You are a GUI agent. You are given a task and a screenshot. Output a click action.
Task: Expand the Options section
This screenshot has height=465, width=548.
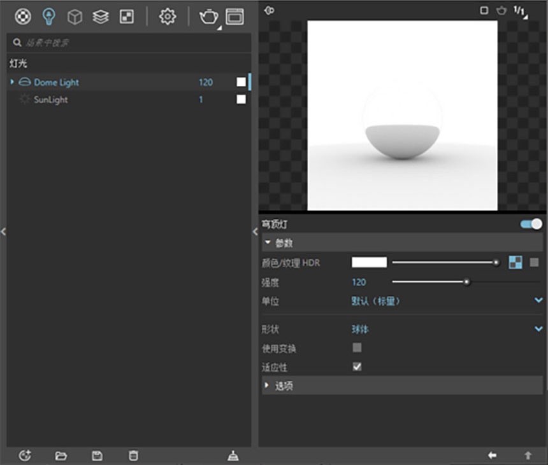402,385
